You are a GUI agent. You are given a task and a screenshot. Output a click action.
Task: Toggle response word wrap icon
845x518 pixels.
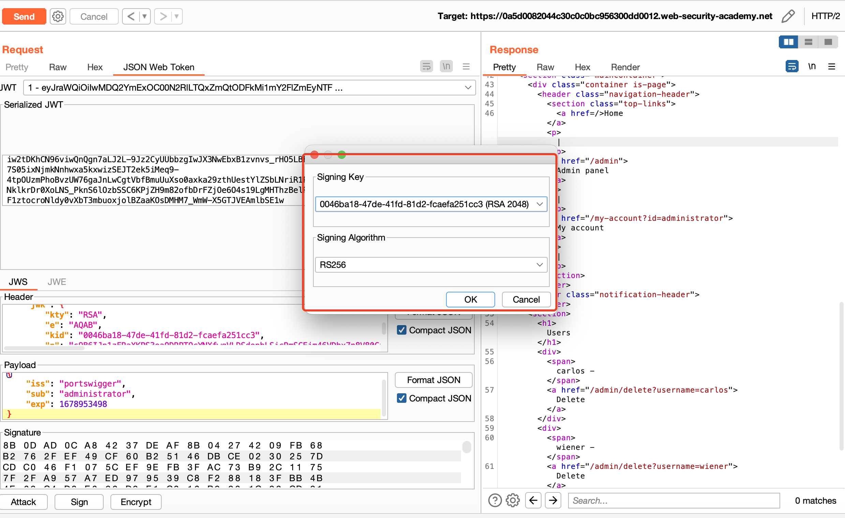791,66
